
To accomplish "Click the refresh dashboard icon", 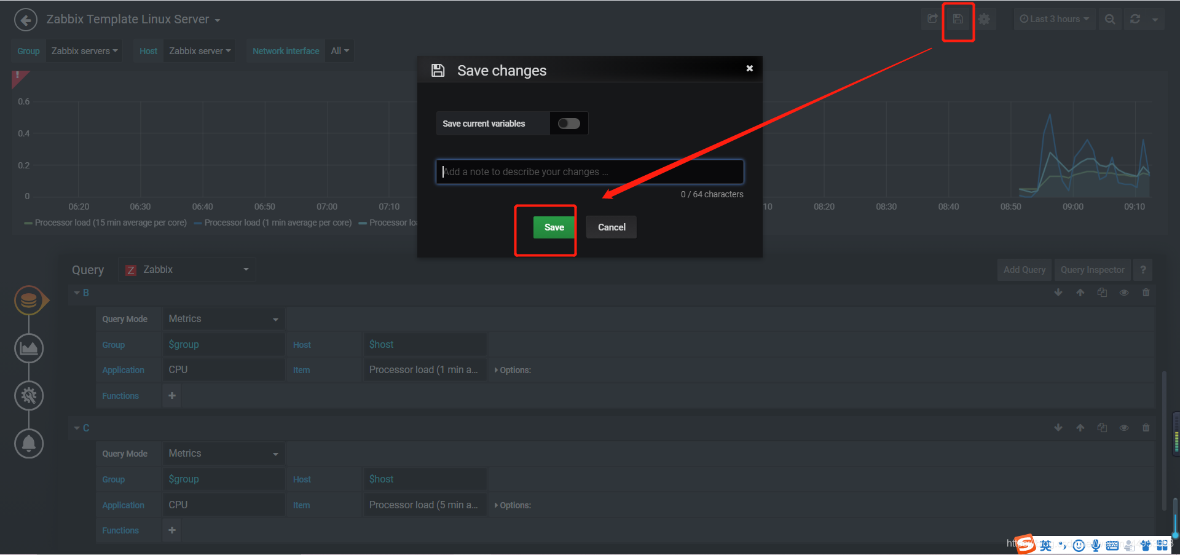I will pyautogui.click(x=1135, y=19).
